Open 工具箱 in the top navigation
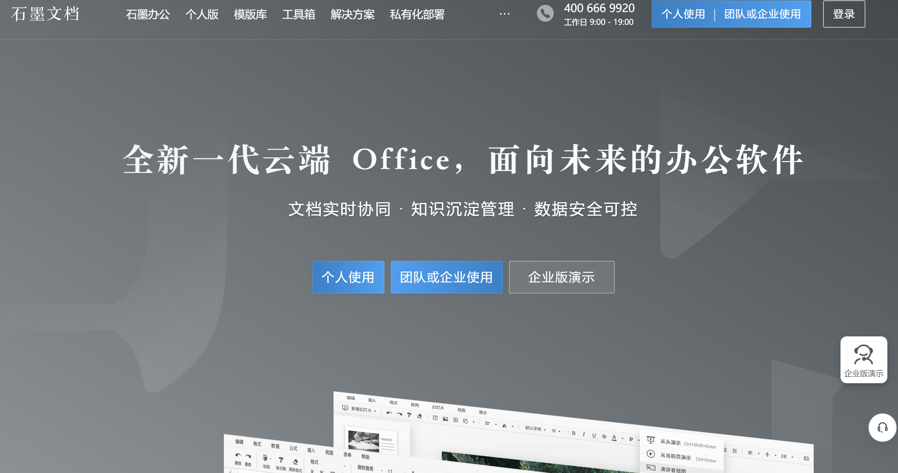 point(299,15)
